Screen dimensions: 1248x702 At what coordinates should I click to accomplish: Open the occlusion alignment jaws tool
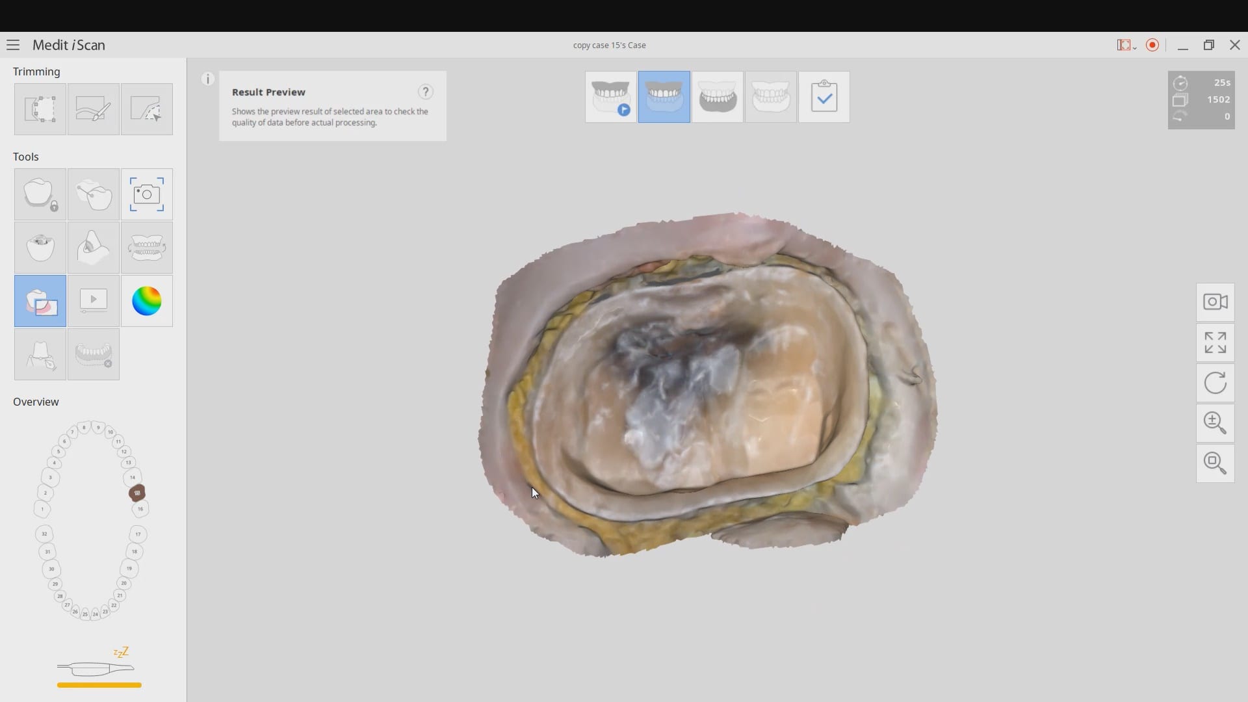coord(147,248)
